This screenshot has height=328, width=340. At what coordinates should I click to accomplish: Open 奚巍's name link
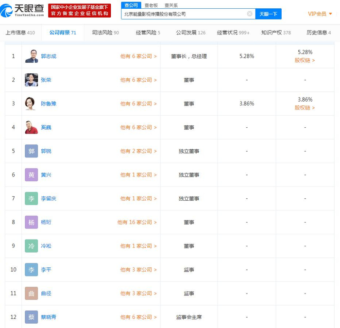[46, 127]
